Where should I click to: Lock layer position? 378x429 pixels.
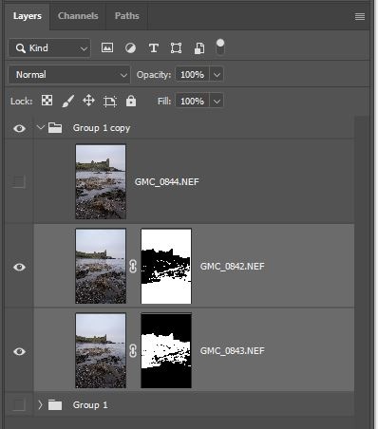(88, 101)
